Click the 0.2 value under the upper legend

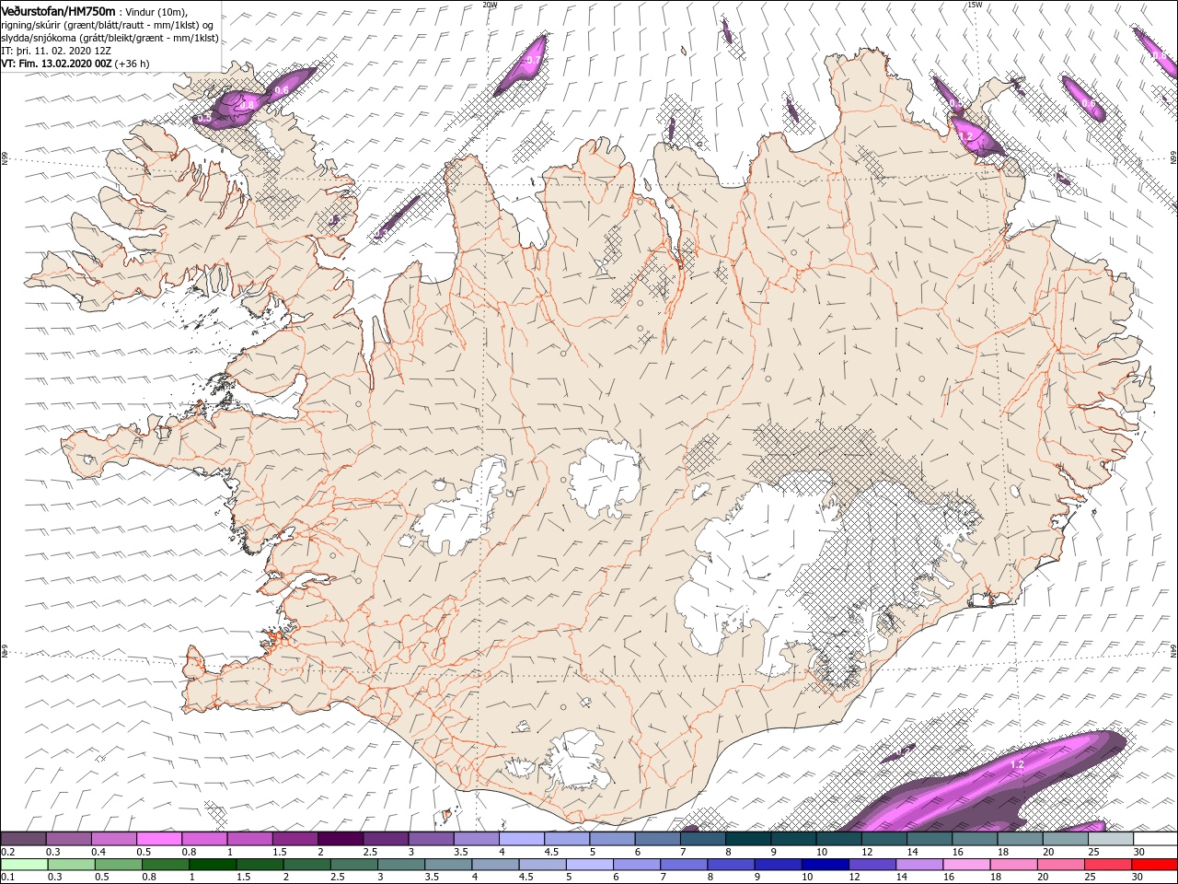click(x=7, y=852)
